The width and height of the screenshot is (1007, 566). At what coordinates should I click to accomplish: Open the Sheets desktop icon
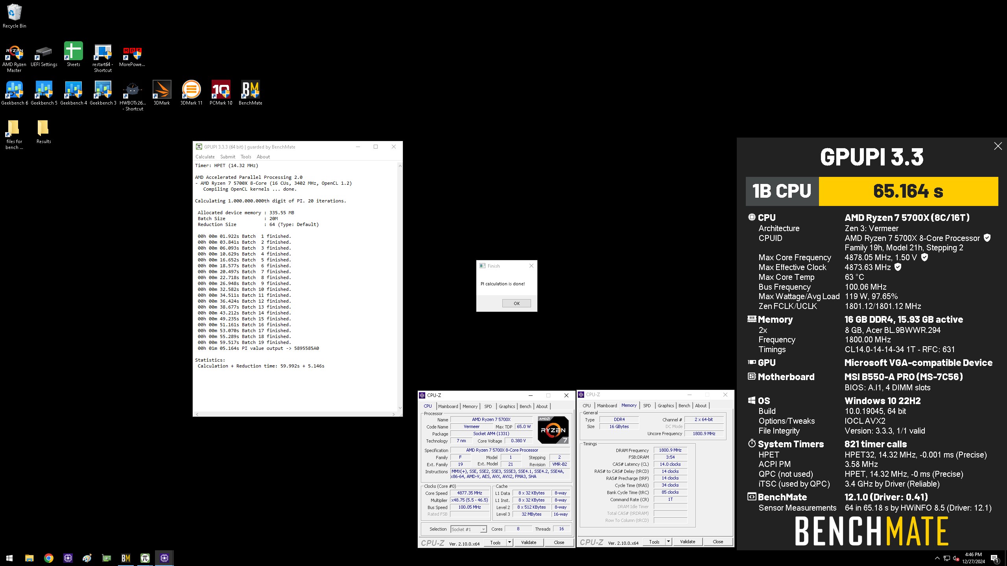[x=74, y=55]
